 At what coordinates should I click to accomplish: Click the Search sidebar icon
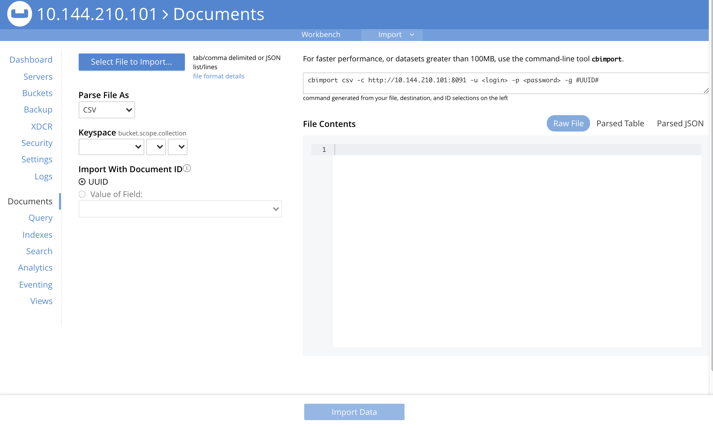[39, 251]
